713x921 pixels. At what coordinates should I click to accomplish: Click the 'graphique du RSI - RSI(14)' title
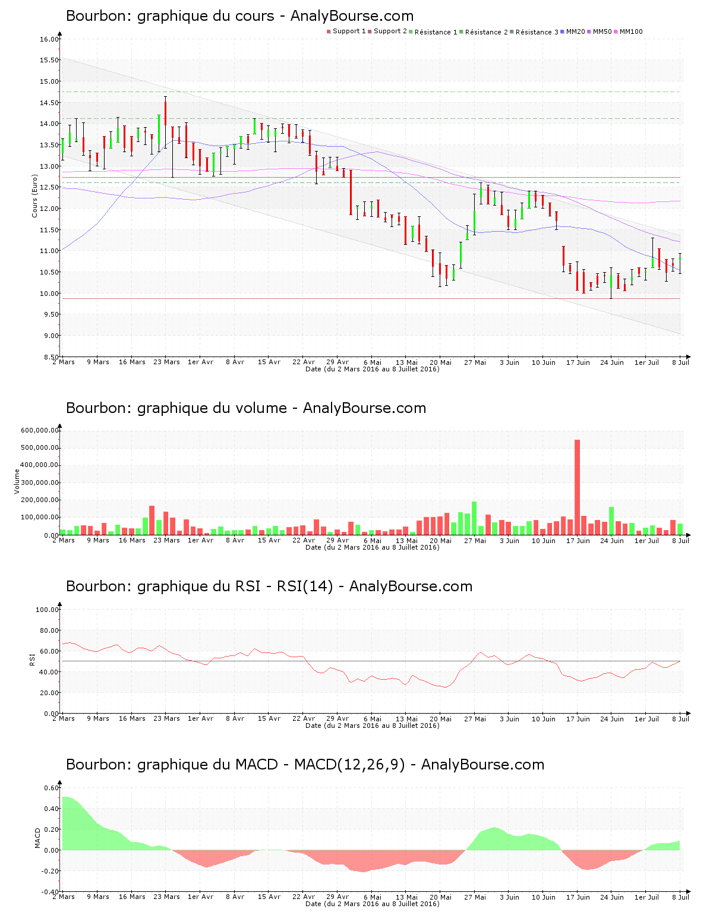pos(235,586)
